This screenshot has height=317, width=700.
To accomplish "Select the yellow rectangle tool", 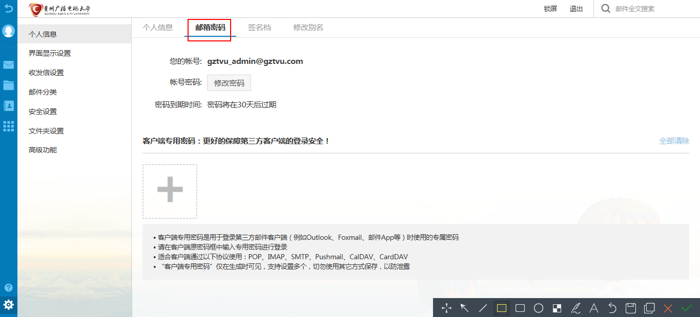I will point(502,308).
